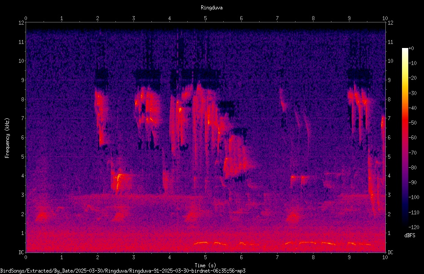
Task: Select the -90 value on the dBFS scale
Action: point(412,183)
